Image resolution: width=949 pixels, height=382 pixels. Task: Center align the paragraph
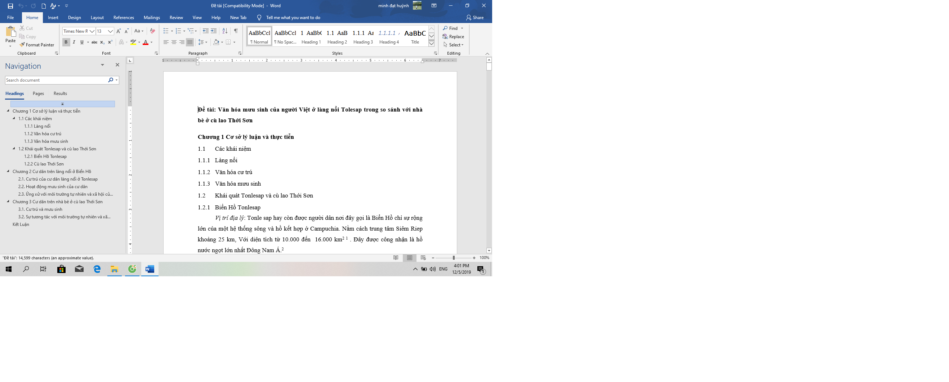tap(174, 42)
